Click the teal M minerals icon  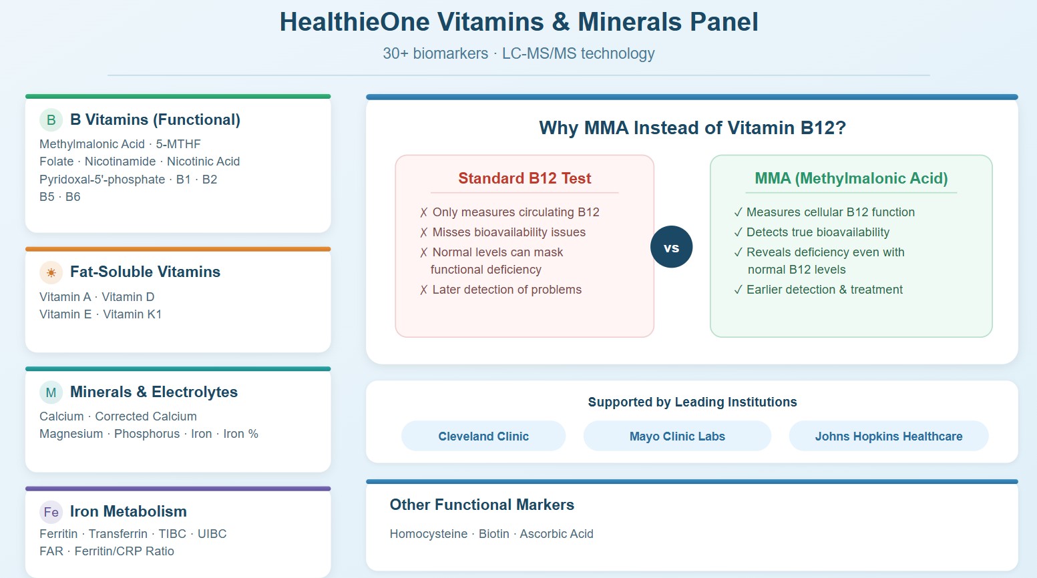click(51, 392)
